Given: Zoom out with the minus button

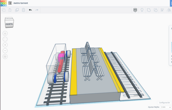Looking at the screenshot, I should 5,51.
